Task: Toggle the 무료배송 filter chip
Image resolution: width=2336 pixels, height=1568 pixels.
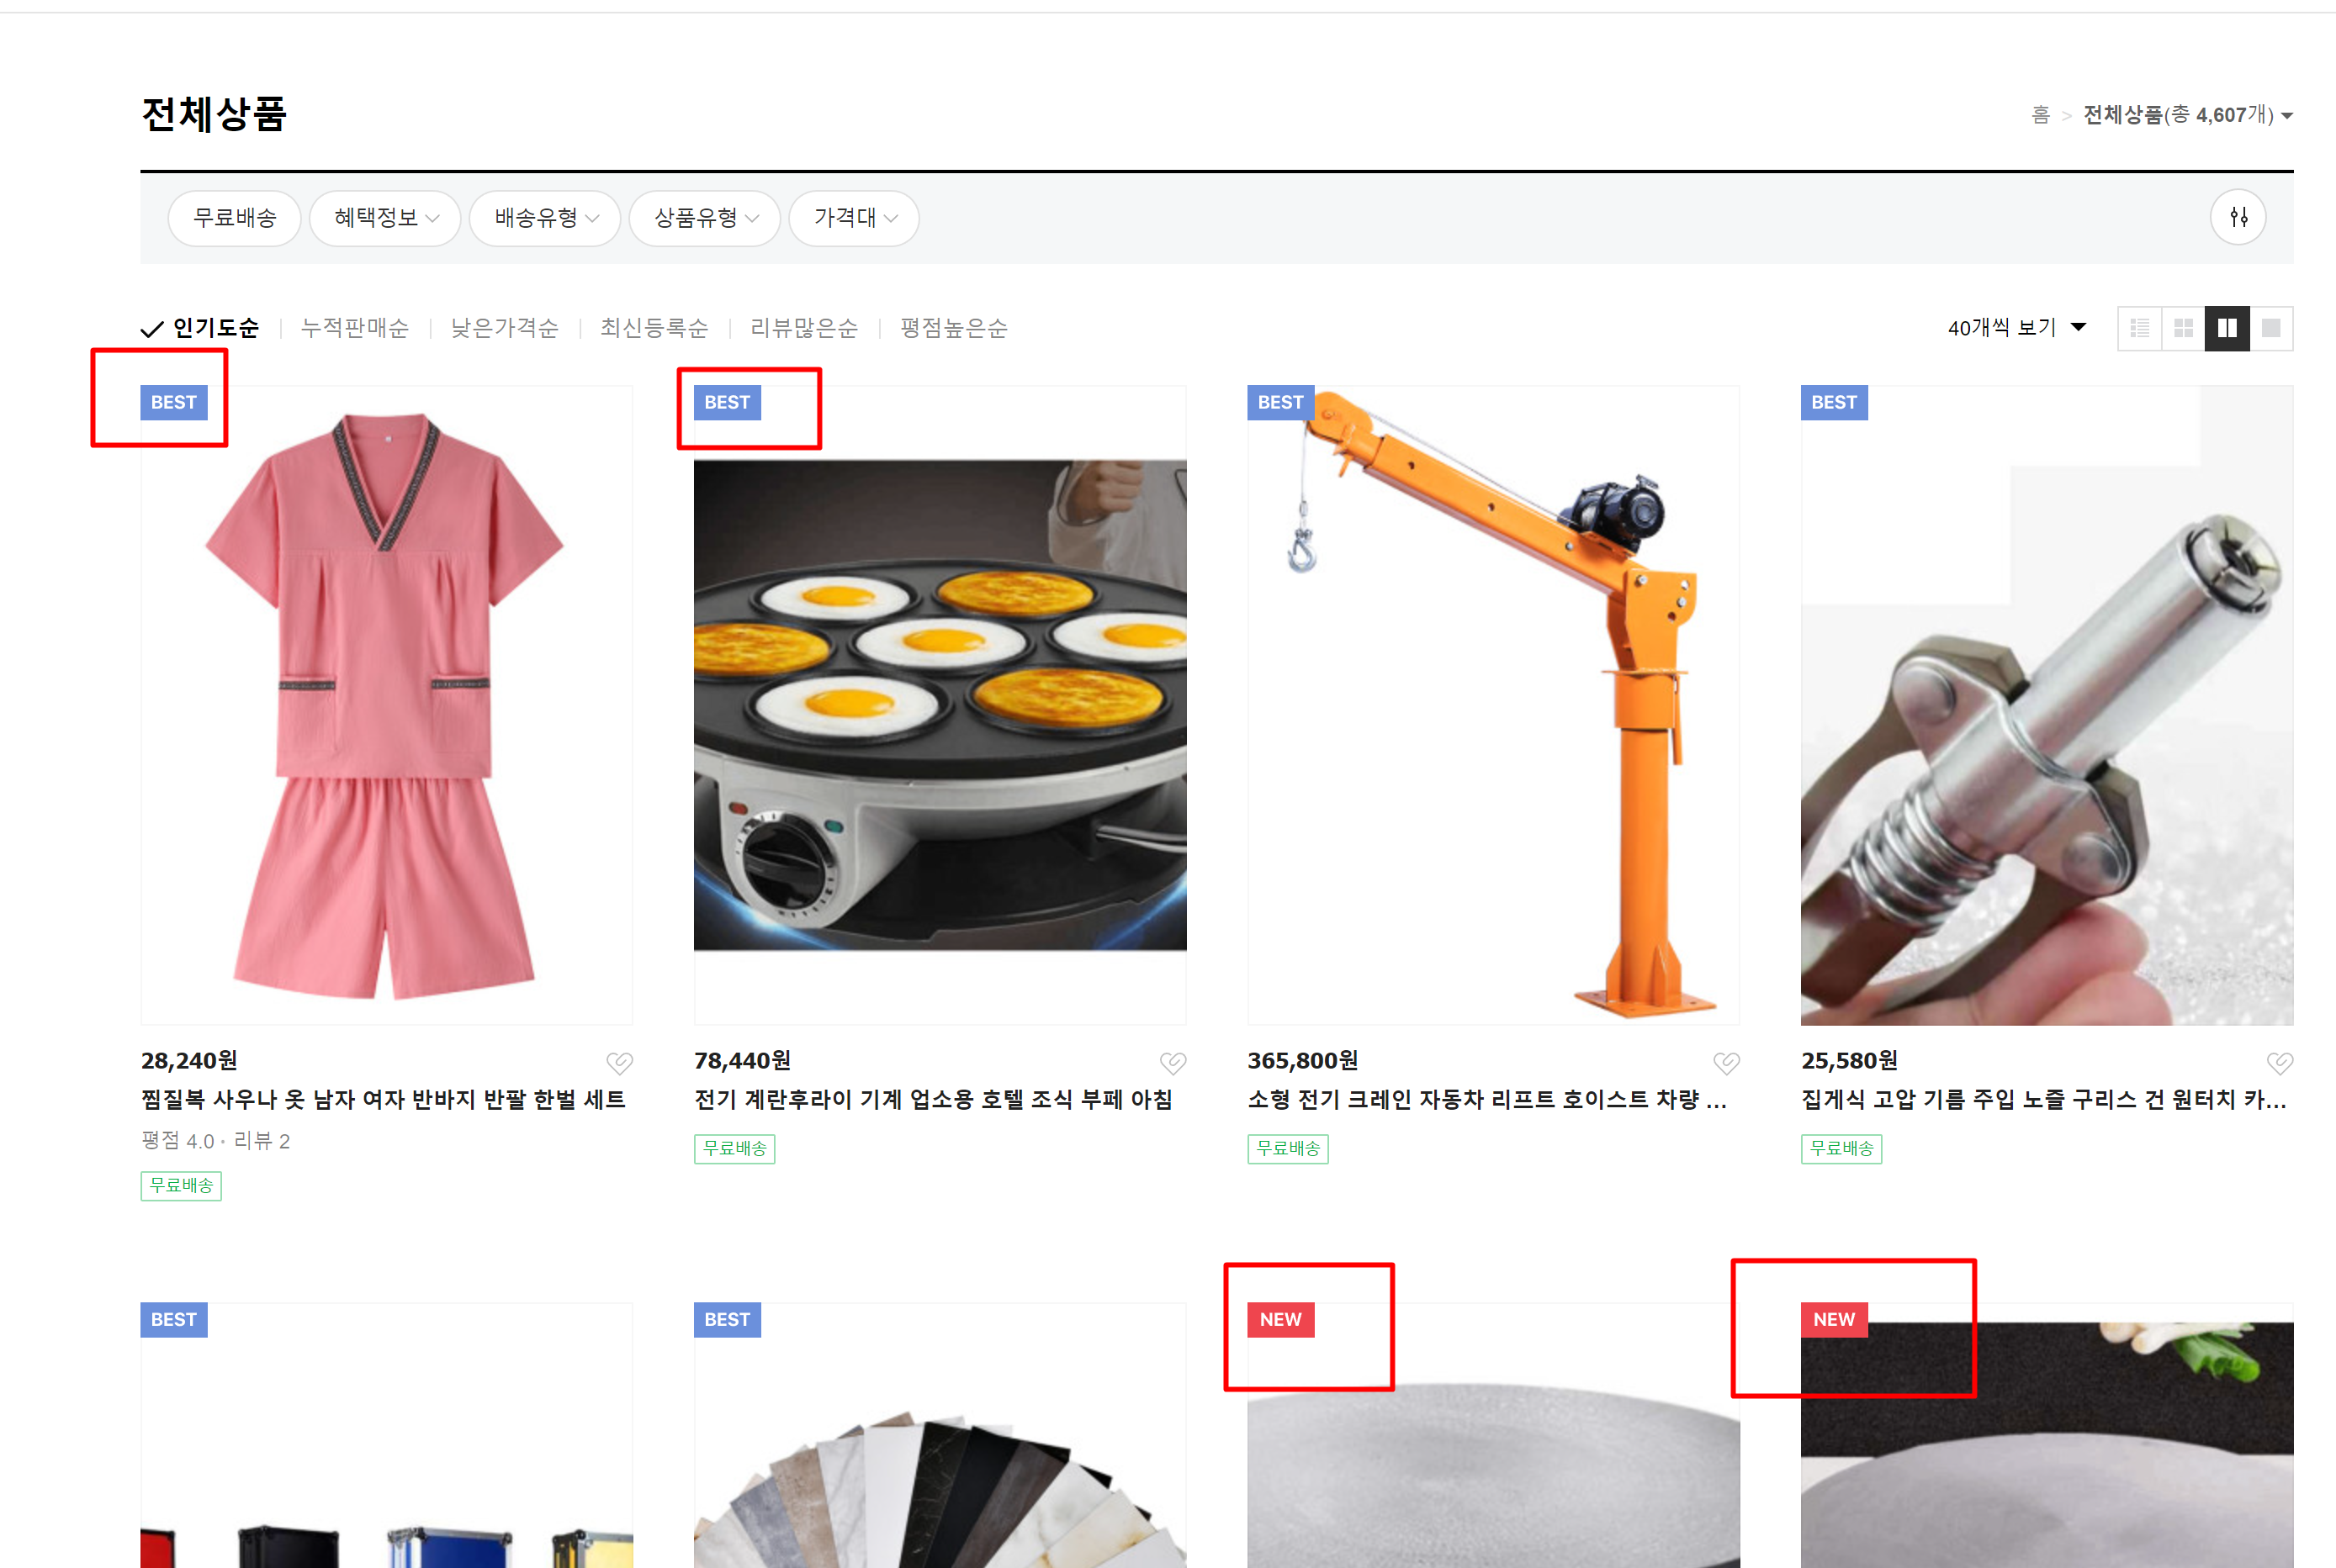Action: pos(234,218)
